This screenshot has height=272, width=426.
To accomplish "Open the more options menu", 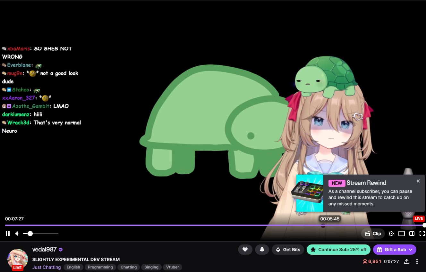I will click(x=417, y=261).
